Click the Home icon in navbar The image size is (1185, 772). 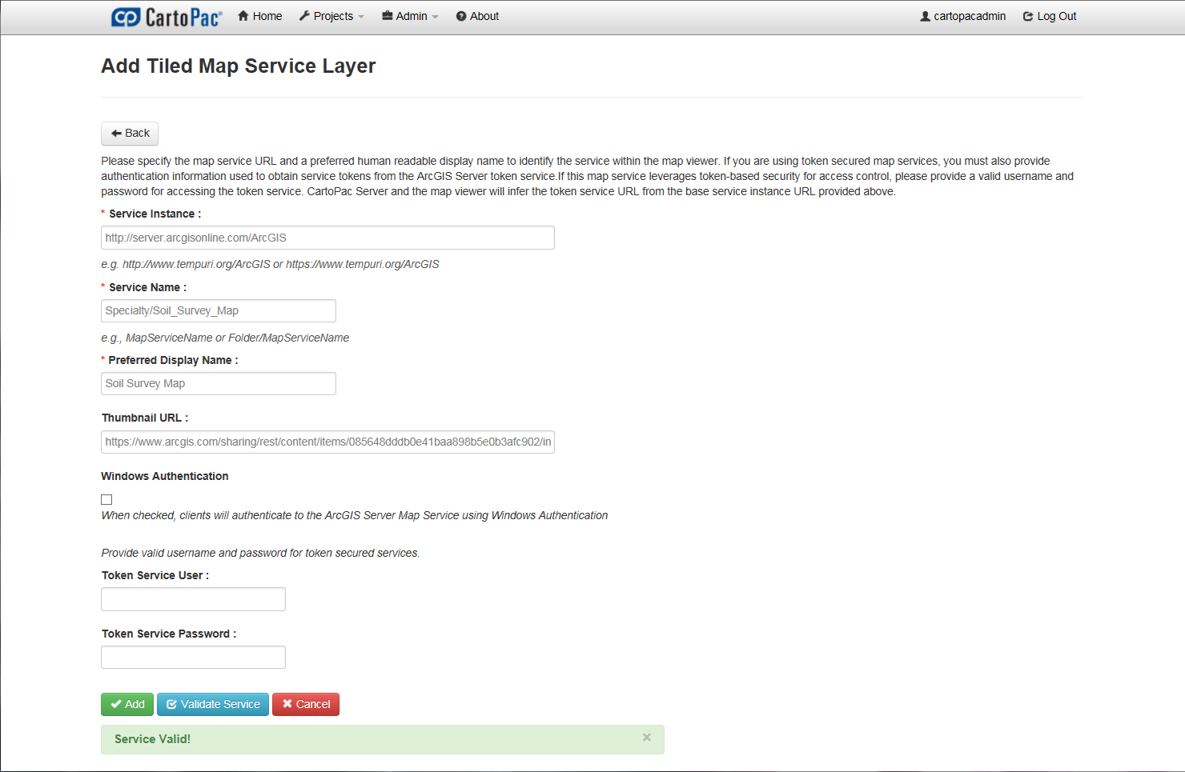(x=243, y=16)
